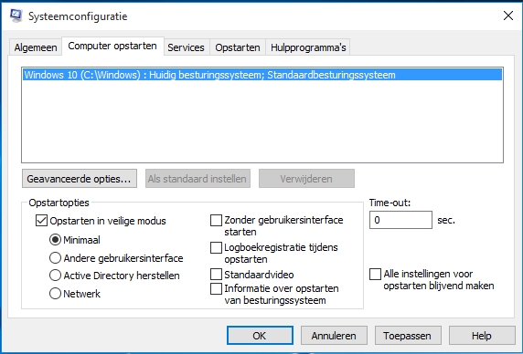The width and height of the screenshot is (523, 354).
Task: Enable Zonder gebruikersinterface starten checkbox
Action: (216, 220)
